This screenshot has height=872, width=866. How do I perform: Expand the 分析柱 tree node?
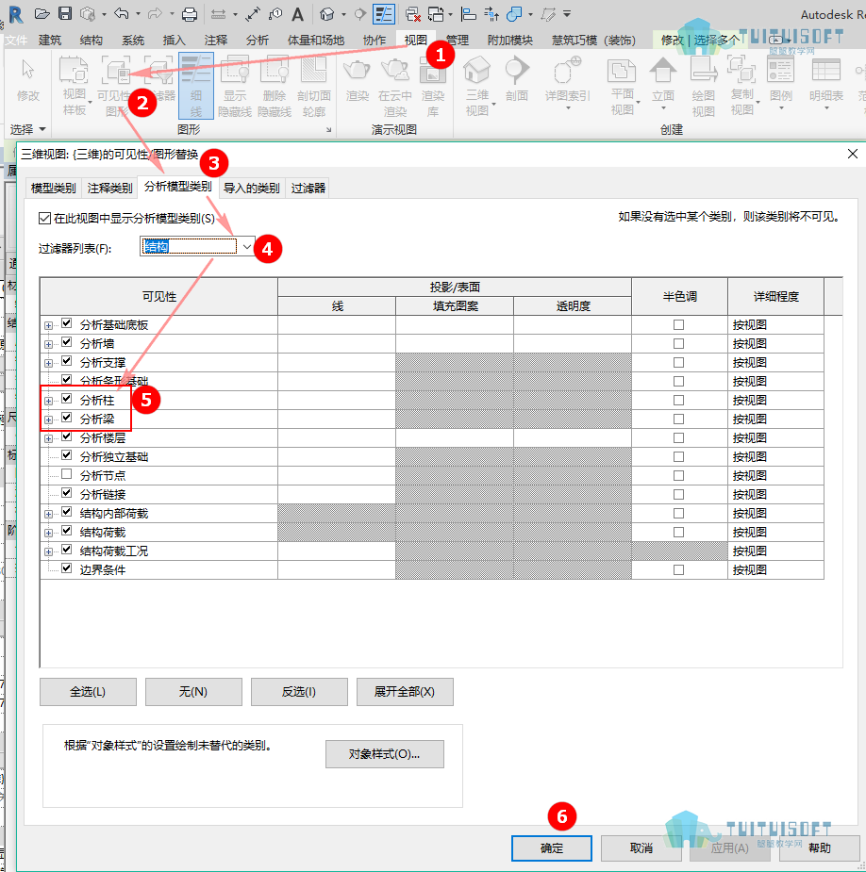point(48,401)
